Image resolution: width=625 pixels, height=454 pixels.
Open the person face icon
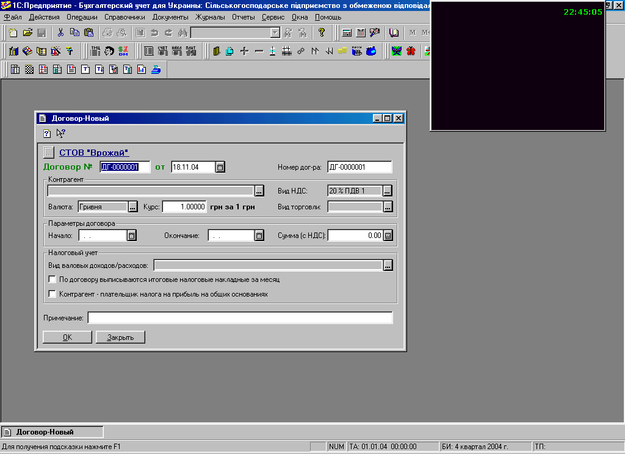click(x=109, y=51)
